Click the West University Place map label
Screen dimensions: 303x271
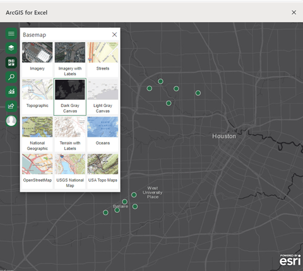[153, 192]
